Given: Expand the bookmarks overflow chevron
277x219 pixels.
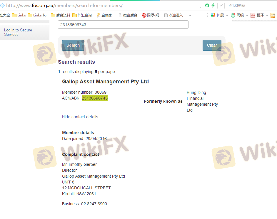Looking at the screenshot, I should click(x=190, y=15).
